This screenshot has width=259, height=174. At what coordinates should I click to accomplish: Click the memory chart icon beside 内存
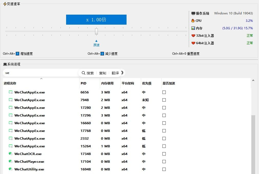193,28
